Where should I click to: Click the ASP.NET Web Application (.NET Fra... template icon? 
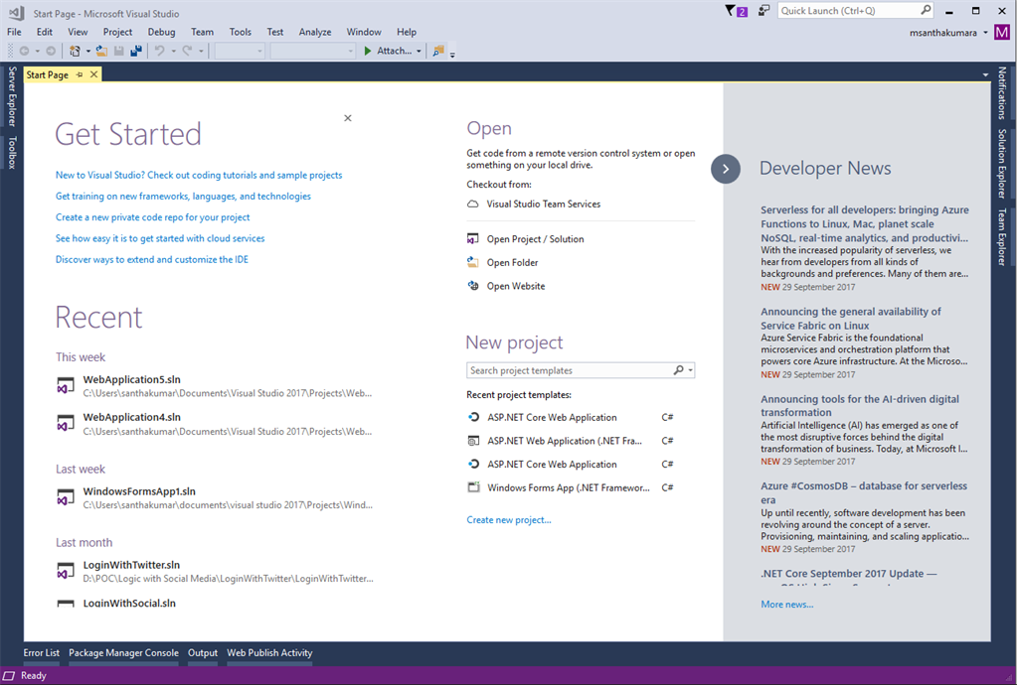[x=474, y=441]
